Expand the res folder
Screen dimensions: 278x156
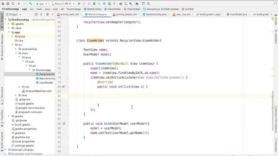click(x=19, y=87)
